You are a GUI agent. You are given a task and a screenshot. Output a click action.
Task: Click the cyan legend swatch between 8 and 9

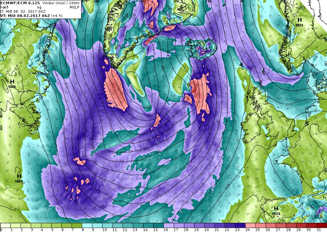(x=87, y=225)
